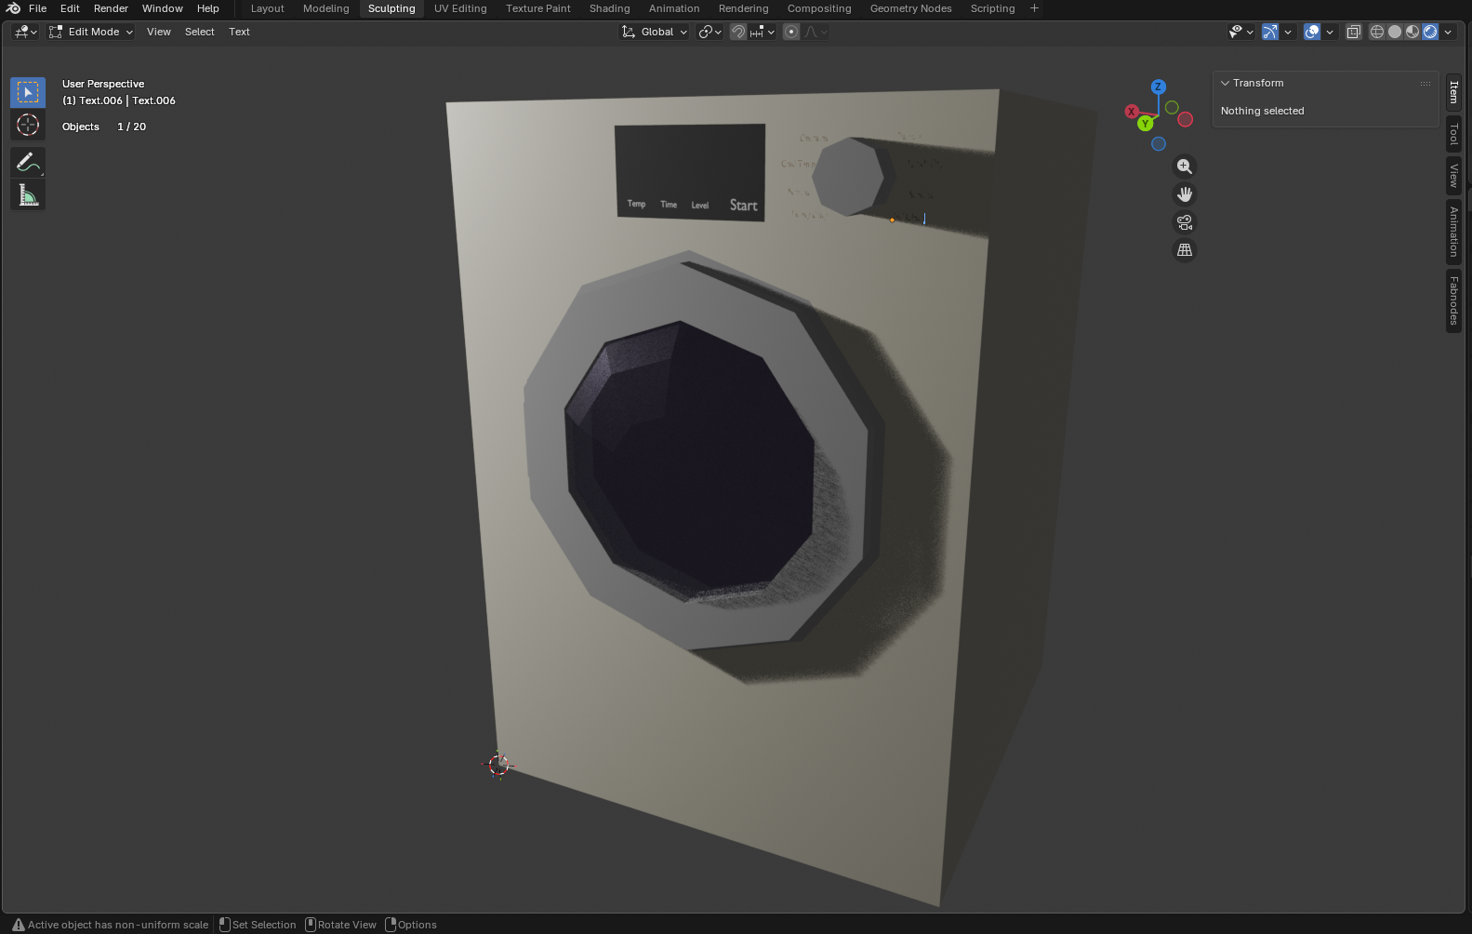The width and height of the screenshot is (1472, 934).
Task: Open the Tool sidebar tab
Action: pos(1454,135)
